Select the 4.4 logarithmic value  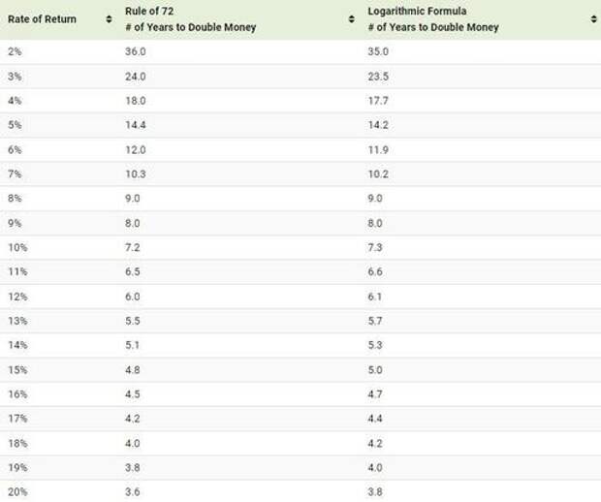[x=375, y=419]
